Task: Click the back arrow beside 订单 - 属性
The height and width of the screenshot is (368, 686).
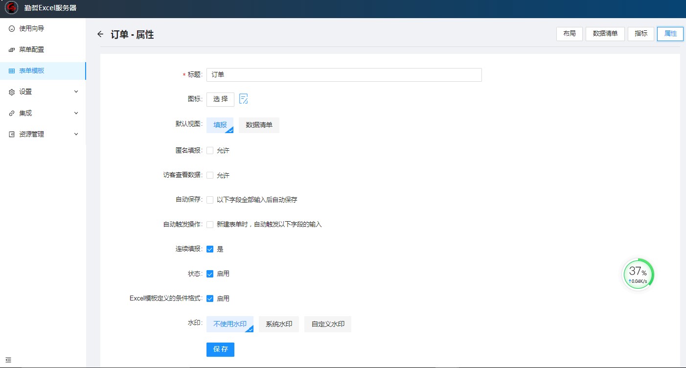Action: click(x=100, y=34)
